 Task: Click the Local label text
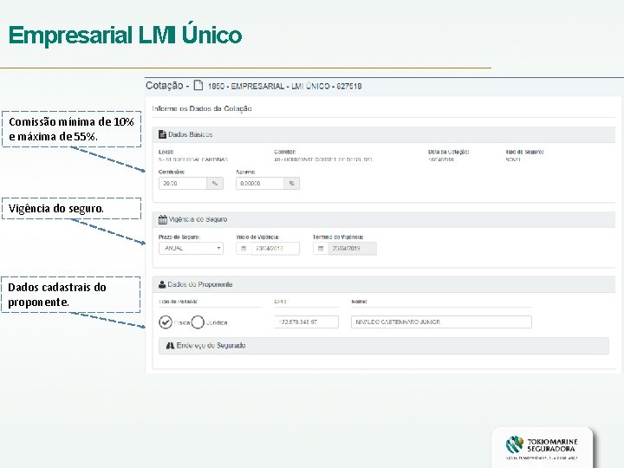(166, 152)
